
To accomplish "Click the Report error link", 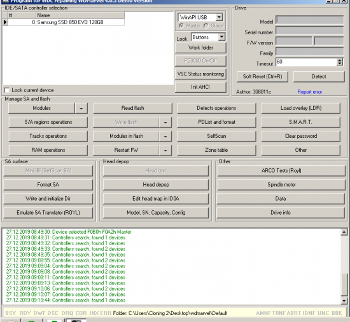I will tap(310, 92).
